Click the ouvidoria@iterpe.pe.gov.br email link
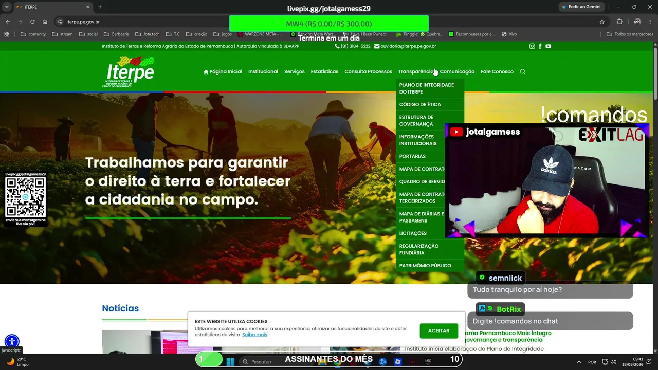658x370 pixels. 405,46
